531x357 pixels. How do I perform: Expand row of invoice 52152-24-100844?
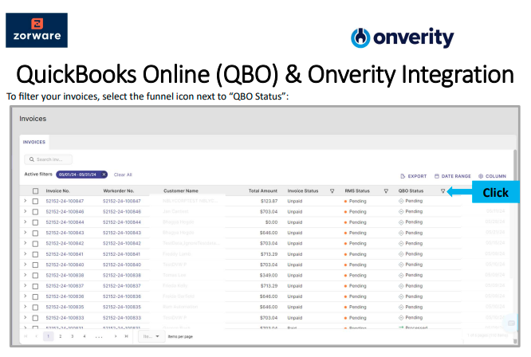click(x=25, y=222)
